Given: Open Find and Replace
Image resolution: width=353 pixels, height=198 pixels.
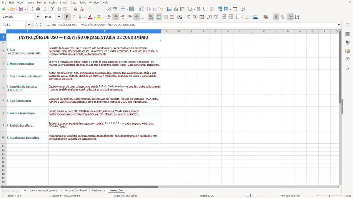Looking at the screenshot, I should (x=109, y=9).
